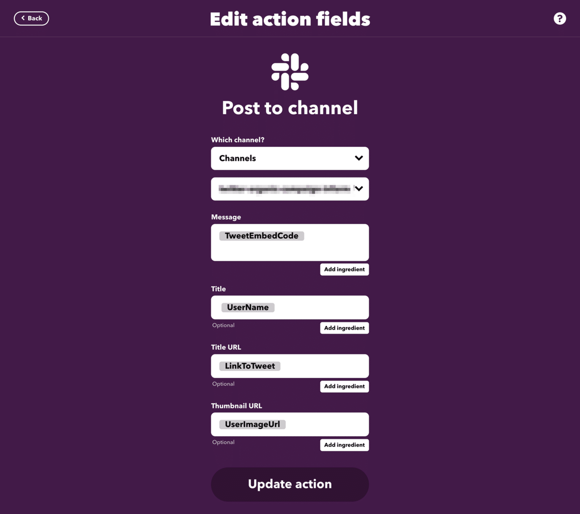Select the TweetEmbedCode ingredient pill
580x514 pixels.
point(261,236)
